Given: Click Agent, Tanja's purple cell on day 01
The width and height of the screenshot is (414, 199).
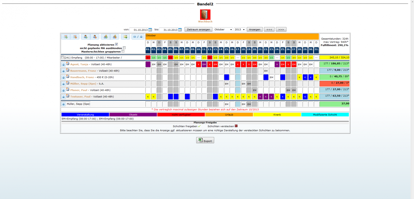Looking at the screenshot, I should [x=148, y=64].
